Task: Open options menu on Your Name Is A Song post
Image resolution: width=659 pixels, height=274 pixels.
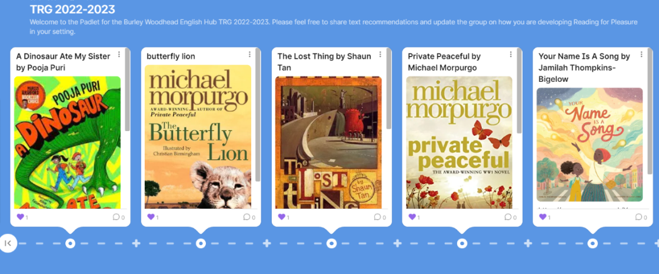Action: click(641, 55)
